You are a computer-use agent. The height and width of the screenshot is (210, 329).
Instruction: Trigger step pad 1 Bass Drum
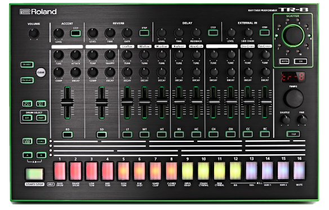pyautogui.click(x=60, y=171)
